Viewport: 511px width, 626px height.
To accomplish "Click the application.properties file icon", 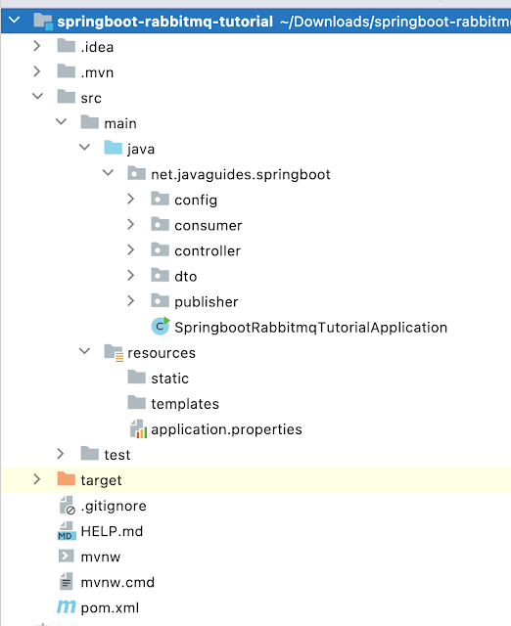I will pos(138,429).
